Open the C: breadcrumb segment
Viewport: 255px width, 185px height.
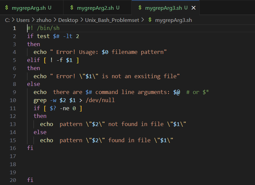click(x=7, y=20)
